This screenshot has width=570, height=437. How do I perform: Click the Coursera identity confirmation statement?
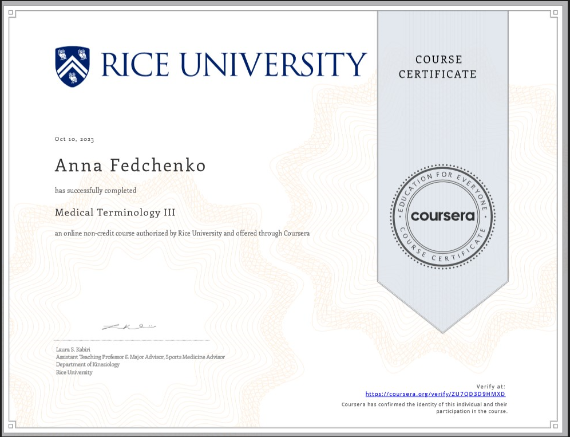point(424,408)
